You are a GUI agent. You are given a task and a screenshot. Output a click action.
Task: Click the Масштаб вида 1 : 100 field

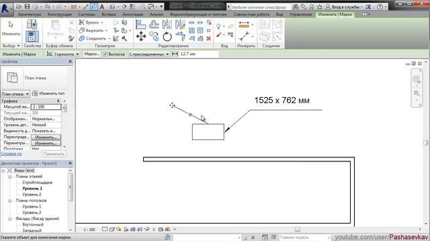click(x=46, y=107)
